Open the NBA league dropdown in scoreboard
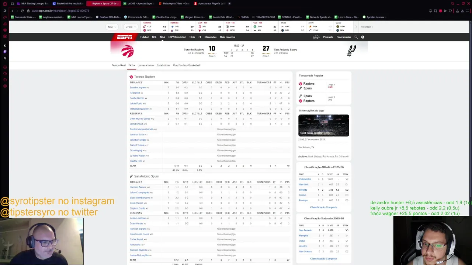 point(112,27)
